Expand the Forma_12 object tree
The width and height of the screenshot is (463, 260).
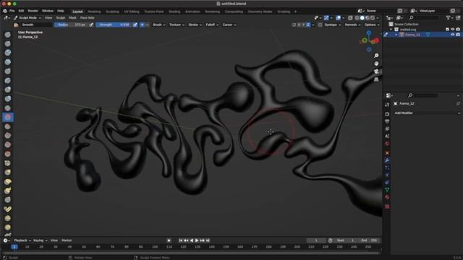[396, 35]
